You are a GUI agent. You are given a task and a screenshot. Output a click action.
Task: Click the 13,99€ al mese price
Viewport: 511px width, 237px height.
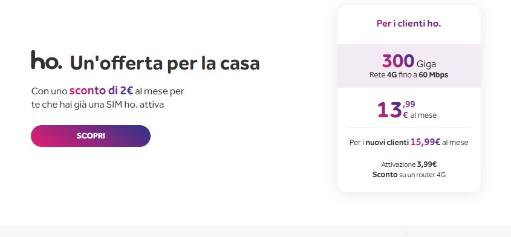[x=407, y=109]
